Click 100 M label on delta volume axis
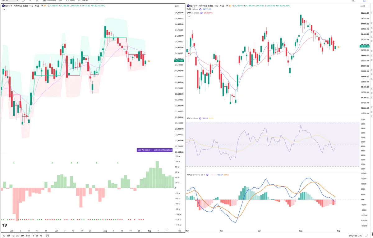This screenshot has height=238, width=373. coord(178,161)
